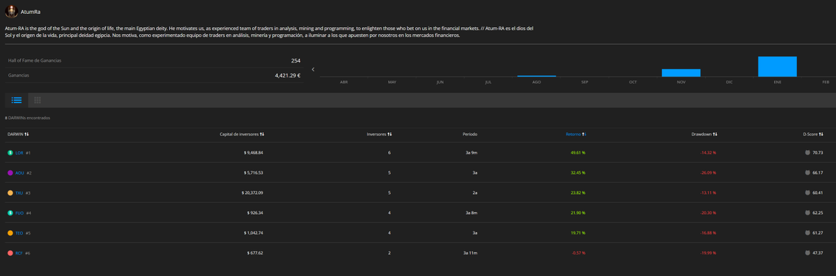Open the FUO darwin link
This screenshot has height=276, width=836.
point(20,213)
